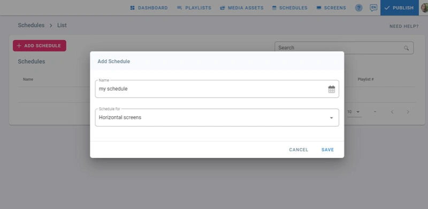Save the new schedule

pyautogui.click(x=327, y=150)
